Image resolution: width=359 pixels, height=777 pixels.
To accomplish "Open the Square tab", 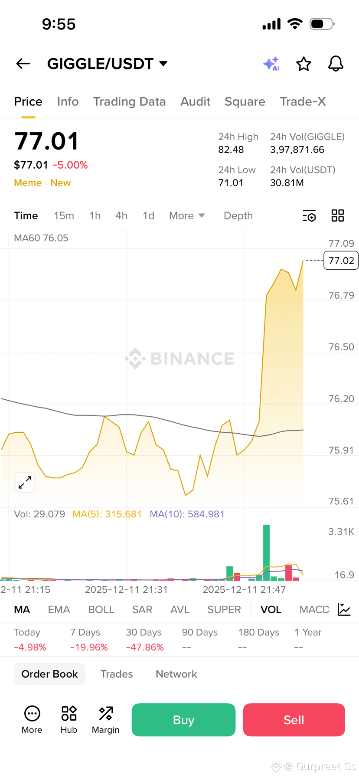I will (x=245, y=101).
